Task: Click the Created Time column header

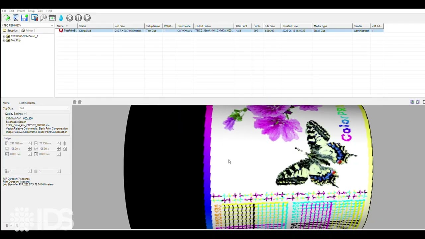Action: (297, 26)
